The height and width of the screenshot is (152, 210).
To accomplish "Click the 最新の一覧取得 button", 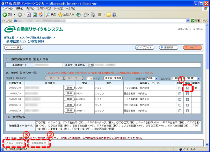I will click(x=113, y=78).
